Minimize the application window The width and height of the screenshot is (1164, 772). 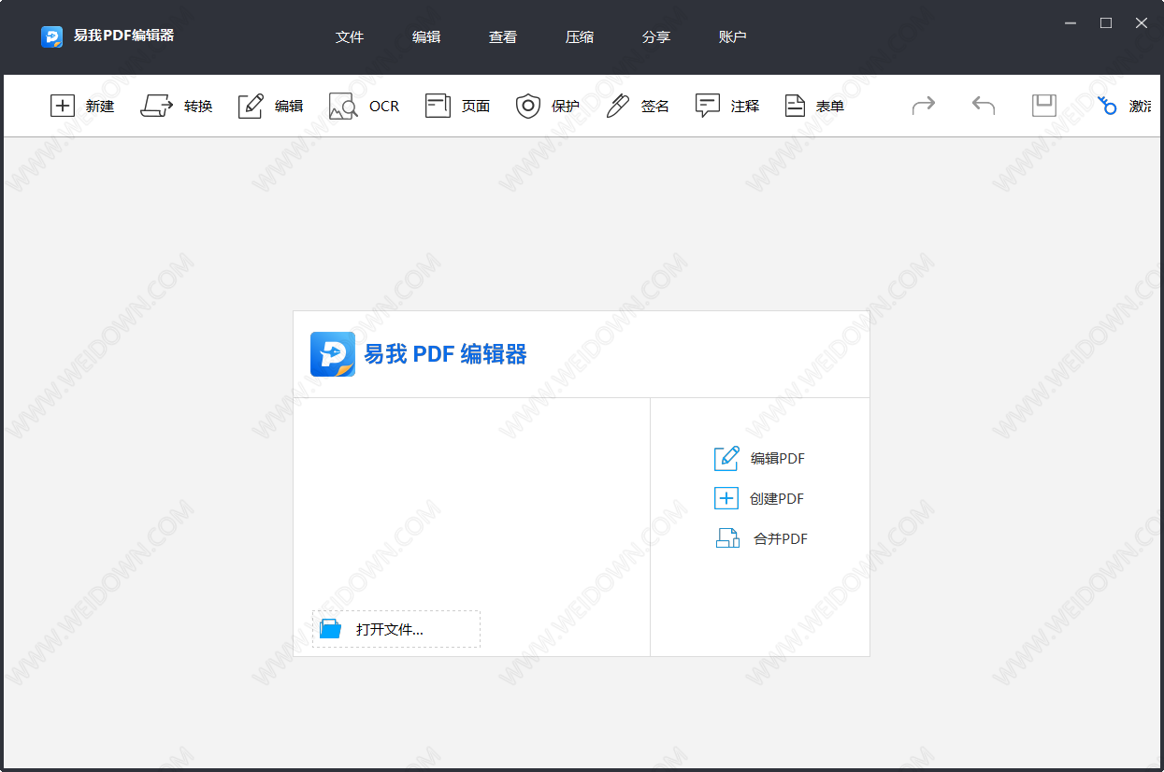(x=1071, y=23)
